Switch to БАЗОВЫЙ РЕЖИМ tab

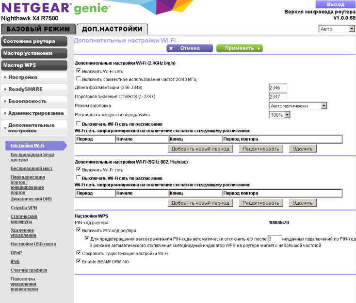(38, 29)
